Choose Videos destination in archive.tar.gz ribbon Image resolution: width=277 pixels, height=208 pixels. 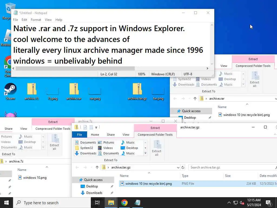click(105, 148)
